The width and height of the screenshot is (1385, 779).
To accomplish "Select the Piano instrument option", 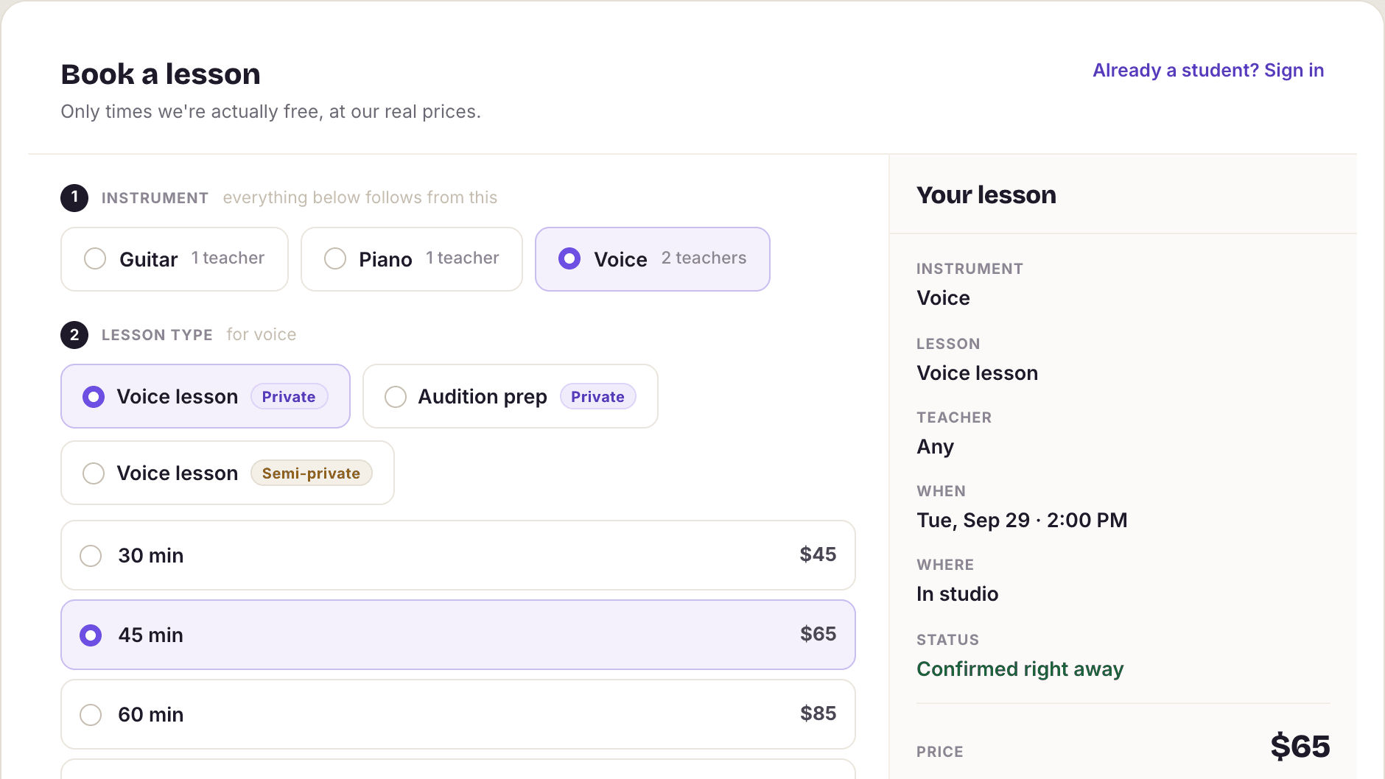I will [x=412, y=259].
